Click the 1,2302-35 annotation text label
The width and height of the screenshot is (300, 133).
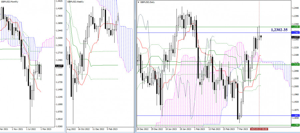coord(279,30)
